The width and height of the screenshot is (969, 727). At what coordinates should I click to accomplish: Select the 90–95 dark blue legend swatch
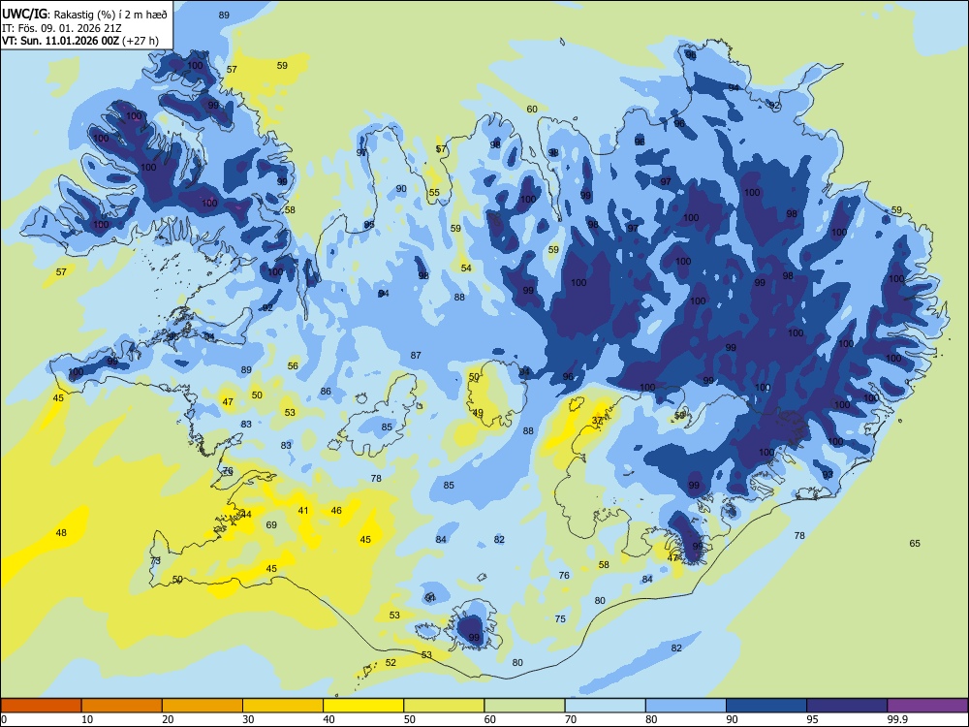coord(766,706)
